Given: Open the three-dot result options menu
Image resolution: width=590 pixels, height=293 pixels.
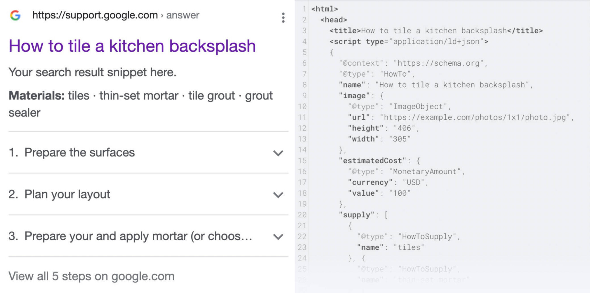Looking at the screenshot, I should tap(283, 18).
